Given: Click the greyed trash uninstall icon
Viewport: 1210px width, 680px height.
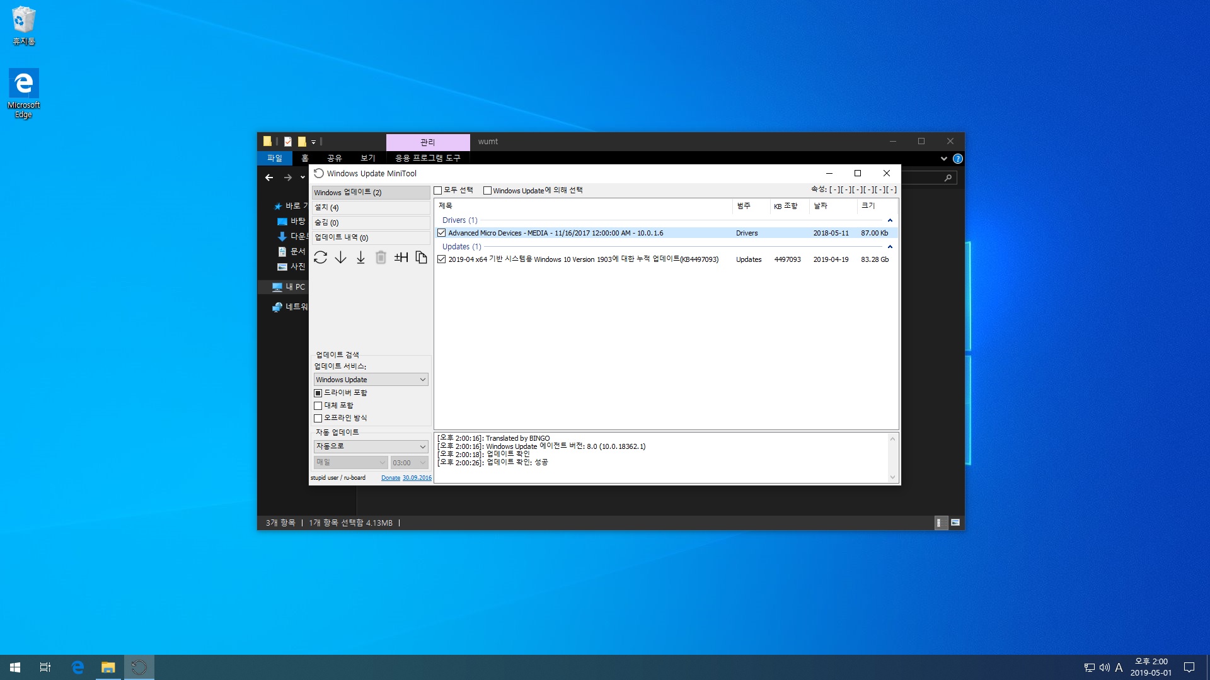Looking at the screenshot, I should click(381, 258).
